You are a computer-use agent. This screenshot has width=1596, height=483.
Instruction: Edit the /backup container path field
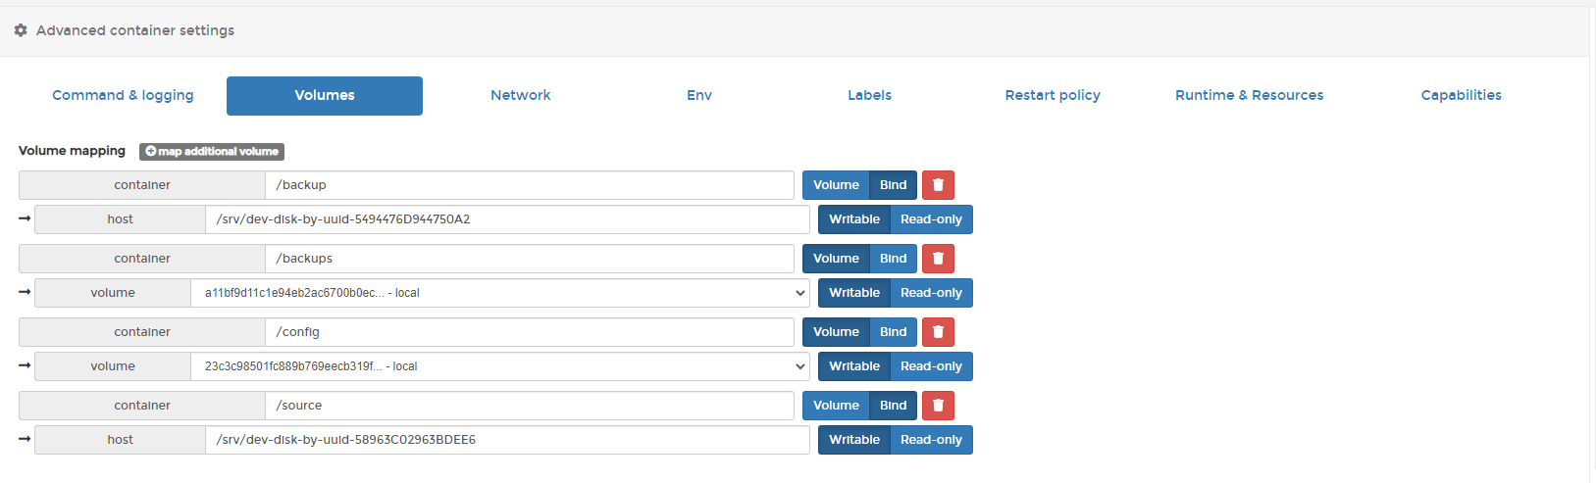pyautogui.click(x=530, y=185)
